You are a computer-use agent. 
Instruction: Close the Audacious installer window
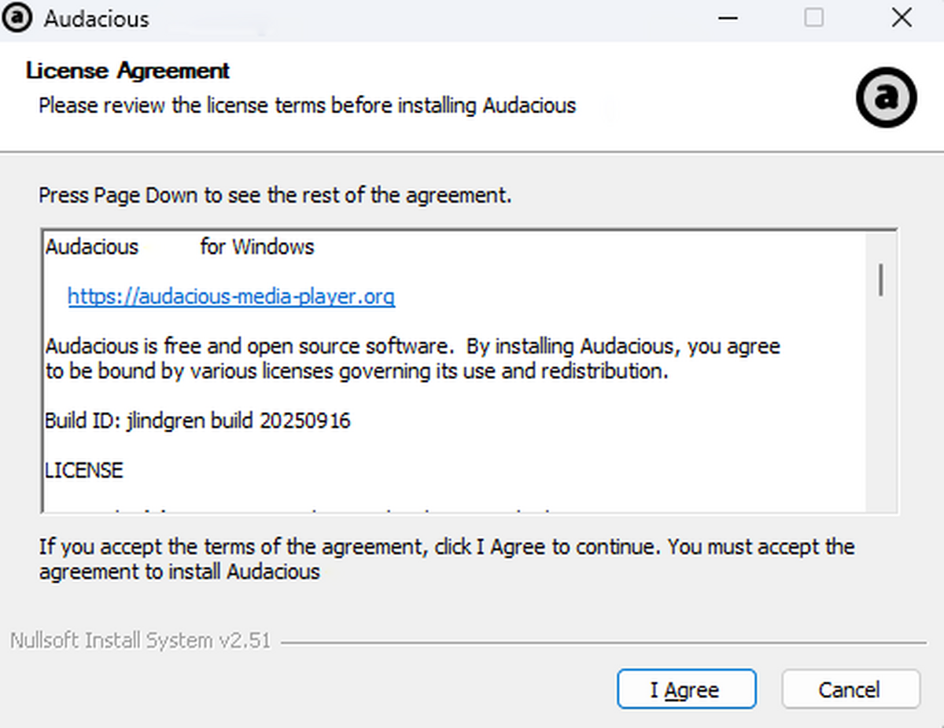902,17
